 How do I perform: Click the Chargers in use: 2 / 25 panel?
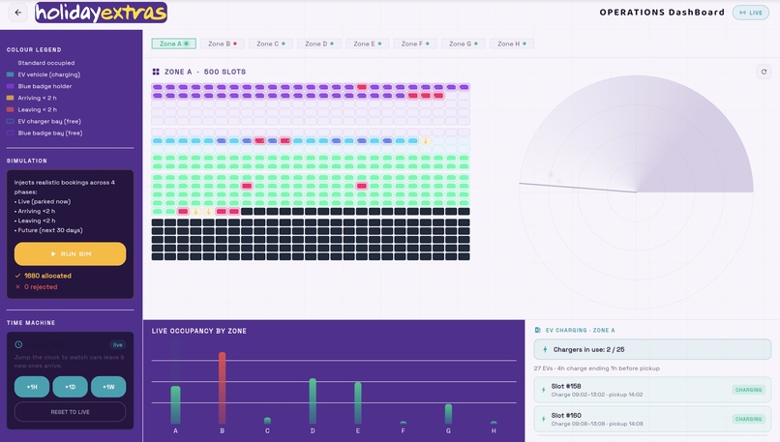coord(652,349)
